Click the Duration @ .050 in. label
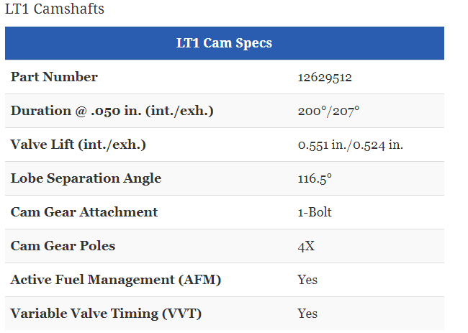The image size is (468, 333). 112,111
